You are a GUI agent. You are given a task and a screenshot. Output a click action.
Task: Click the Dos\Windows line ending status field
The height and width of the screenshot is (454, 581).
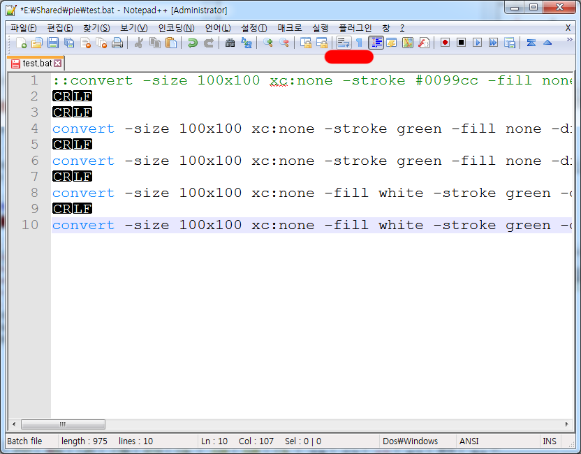pos(411,441)
